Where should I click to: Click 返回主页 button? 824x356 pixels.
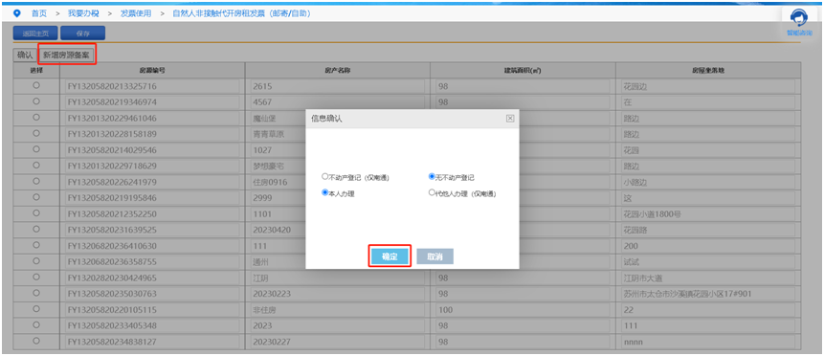click(x=35, y=33)
